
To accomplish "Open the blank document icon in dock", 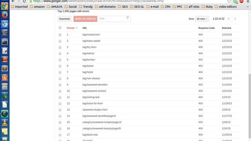I will [x=5, y=105].
